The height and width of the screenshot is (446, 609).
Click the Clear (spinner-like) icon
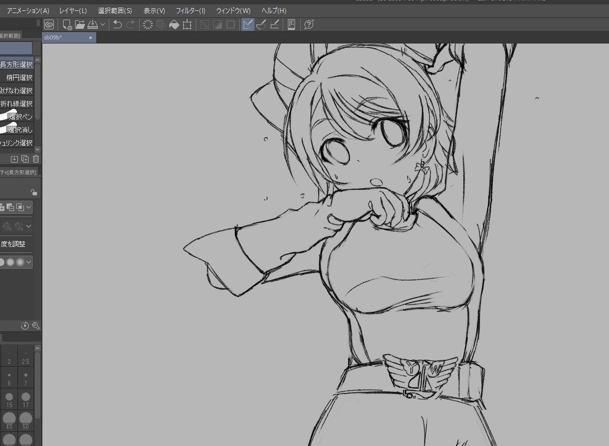tap(147, 25)
